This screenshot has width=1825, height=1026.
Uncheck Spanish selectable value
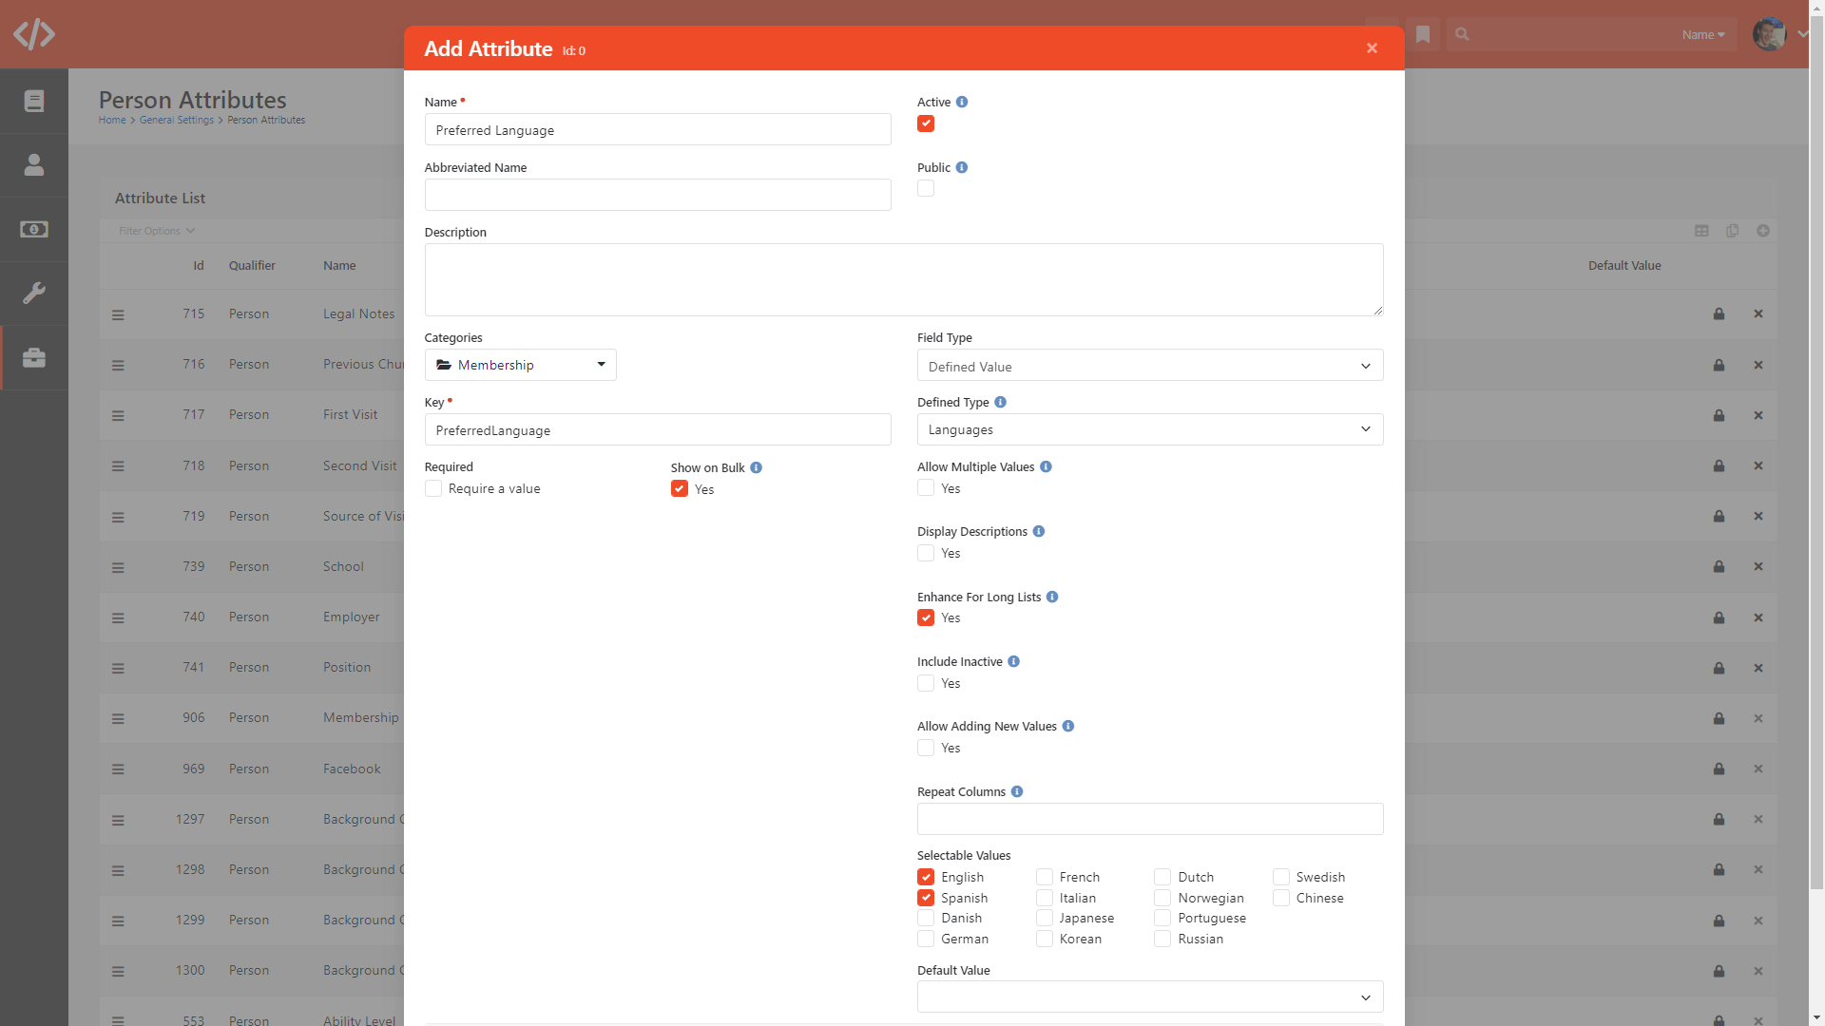[926, 898]
